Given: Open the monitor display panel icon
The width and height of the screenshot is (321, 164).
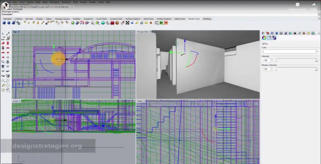Looking at the screenshot, I should [x=281, y=33].
